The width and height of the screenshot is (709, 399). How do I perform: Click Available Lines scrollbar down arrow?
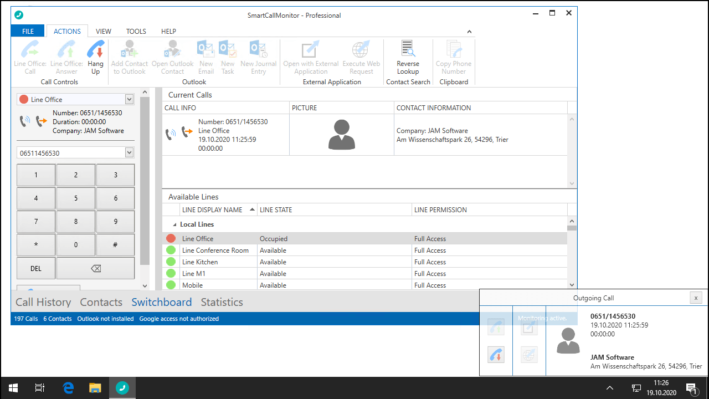pyautogui.click(x=572, y=285)
